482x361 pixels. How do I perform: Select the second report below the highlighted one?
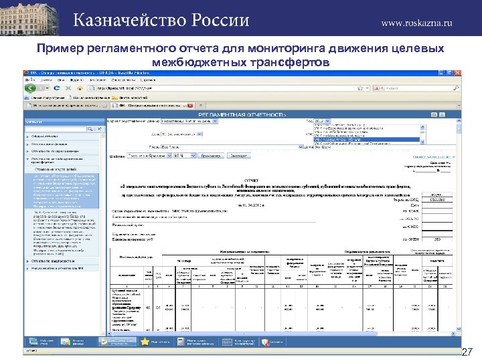62,233
